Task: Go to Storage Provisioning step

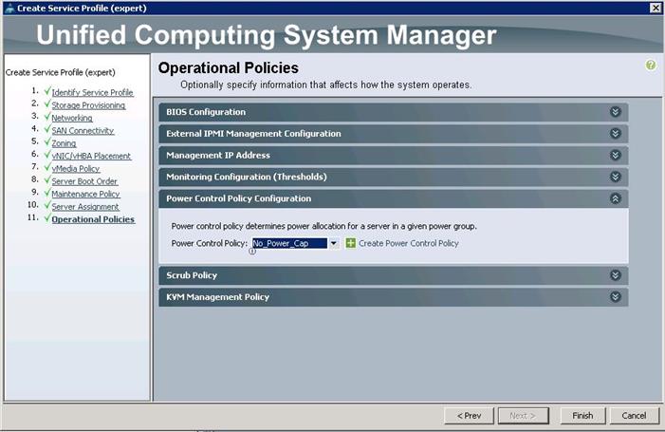Action: [88, 105]
